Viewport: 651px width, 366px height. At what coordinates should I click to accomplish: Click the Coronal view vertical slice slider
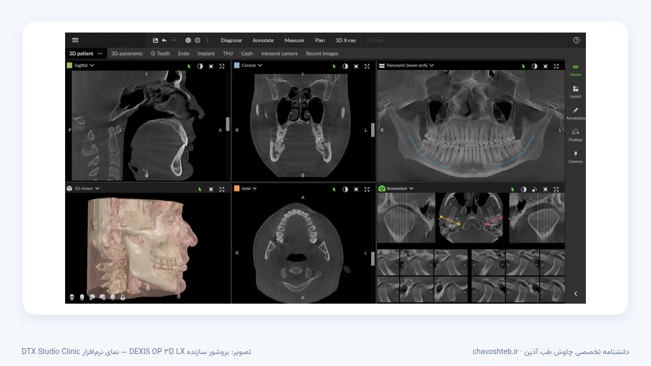[x=373, y=130]
